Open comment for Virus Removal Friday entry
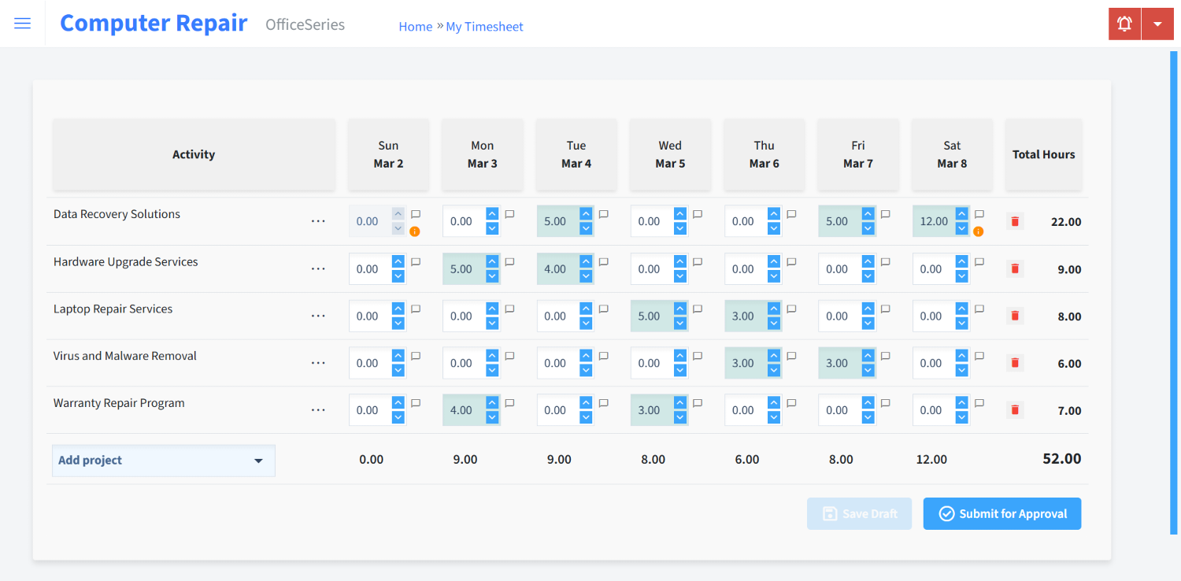 click(885, 357)
